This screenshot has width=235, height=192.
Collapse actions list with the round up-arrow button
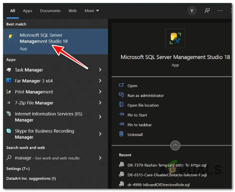(x=175, y=145)
